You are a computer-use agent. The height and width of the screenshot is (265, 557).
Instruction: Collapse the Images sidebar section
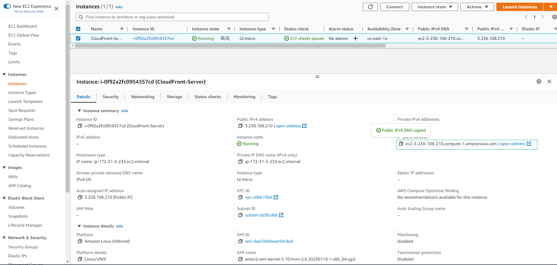click(x=4, y=167)
